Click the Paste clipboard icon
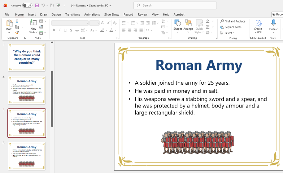 tap(9, 24)
